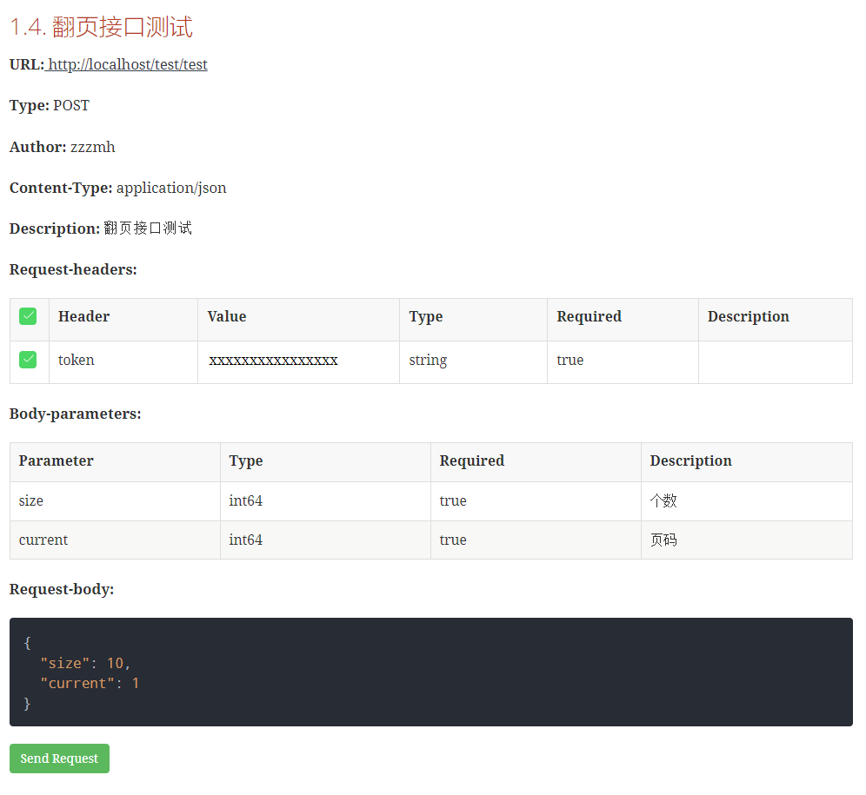
Task: Click the value 10 in the request body
Action: 115,663
